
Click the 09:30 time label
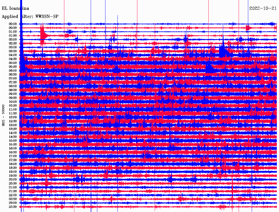click(x=13, y=98)
